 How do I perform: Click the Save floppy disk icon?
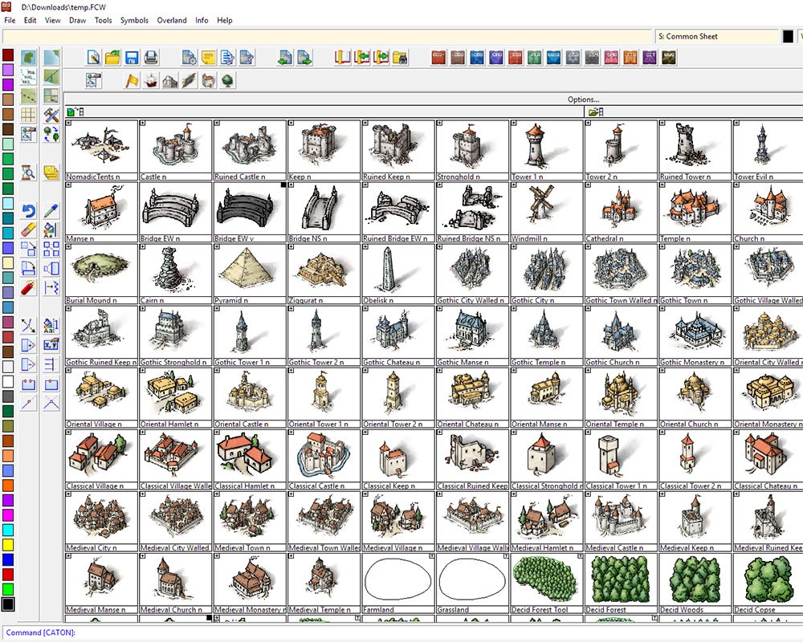coord(131,57)
